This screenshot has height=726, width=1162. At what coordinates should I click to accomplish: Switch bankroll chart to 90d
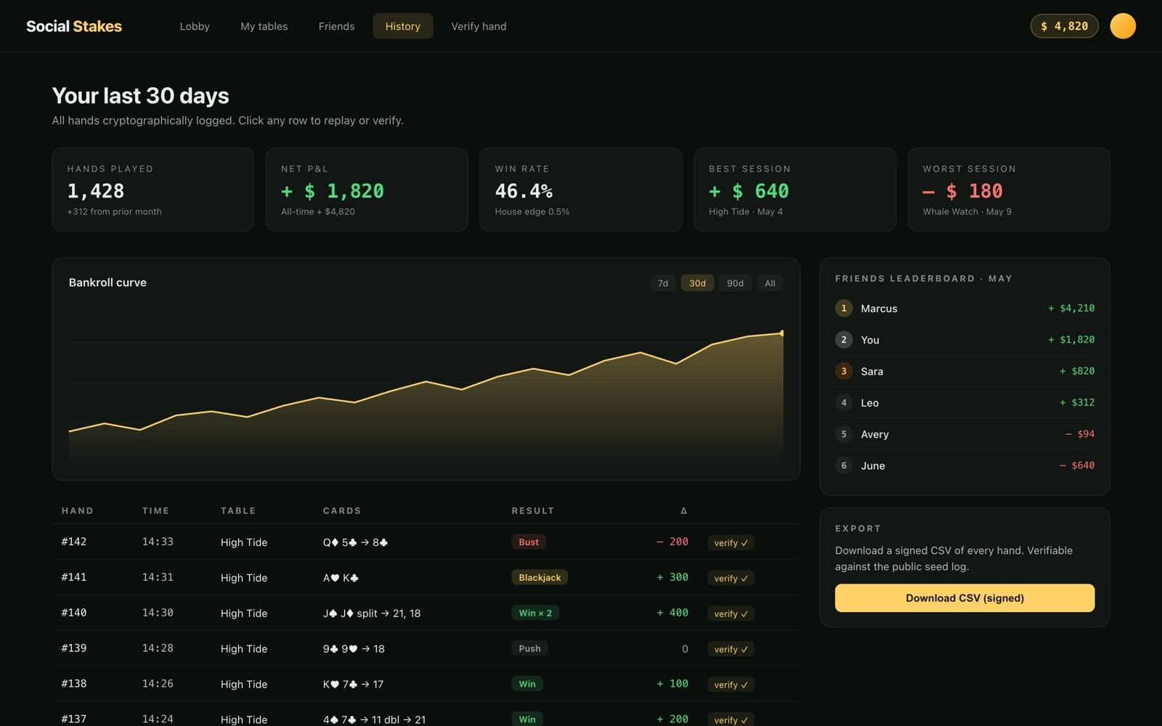click(735, 283)
